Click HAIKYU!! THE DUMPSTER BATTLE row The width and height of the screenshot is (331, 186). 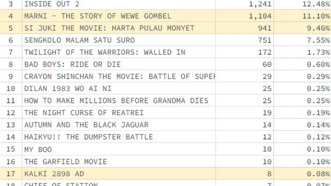pyautogui.click(x=165, y=137)
